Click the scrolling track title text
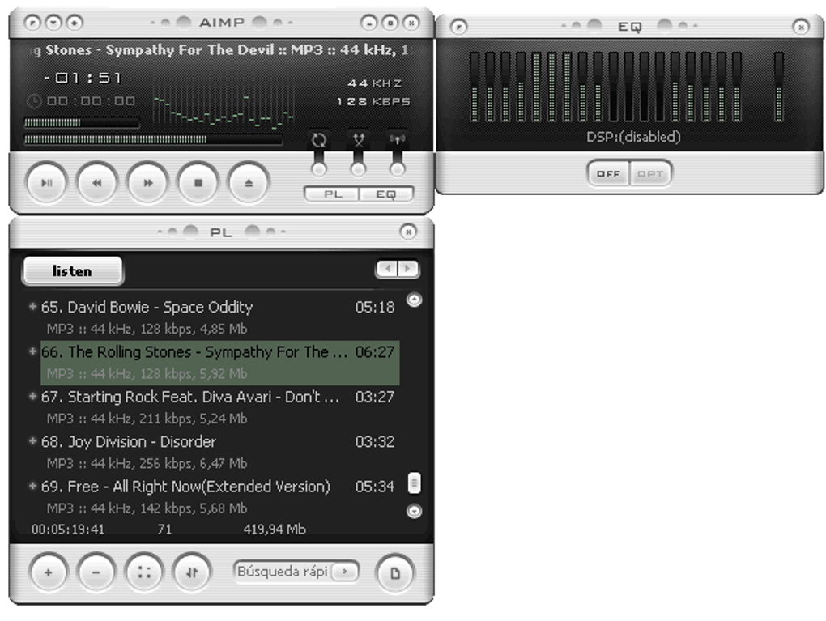Image resolution: width=826 pixels, height=621 pixels. point(220,50)
